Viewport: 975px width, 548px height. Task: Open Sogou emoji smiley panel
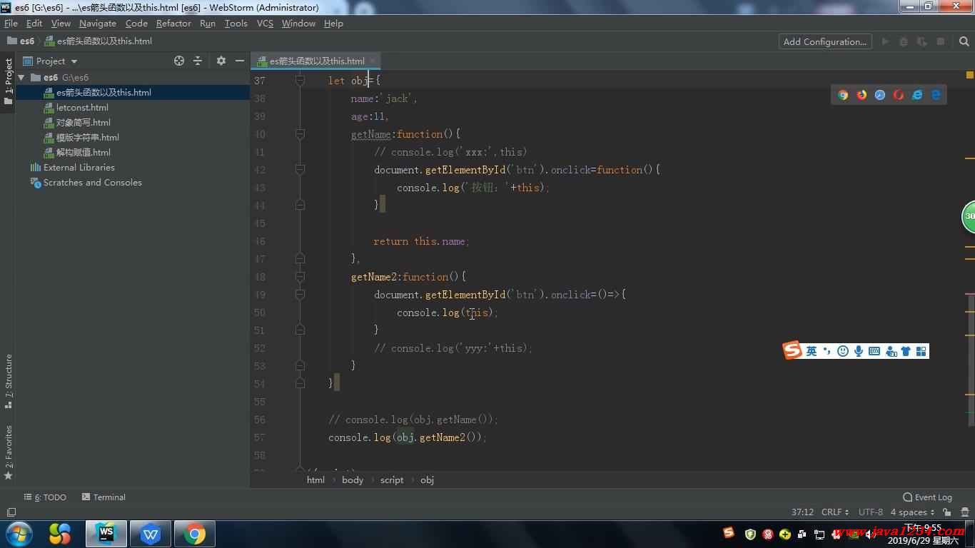click(x=843, y=351)
